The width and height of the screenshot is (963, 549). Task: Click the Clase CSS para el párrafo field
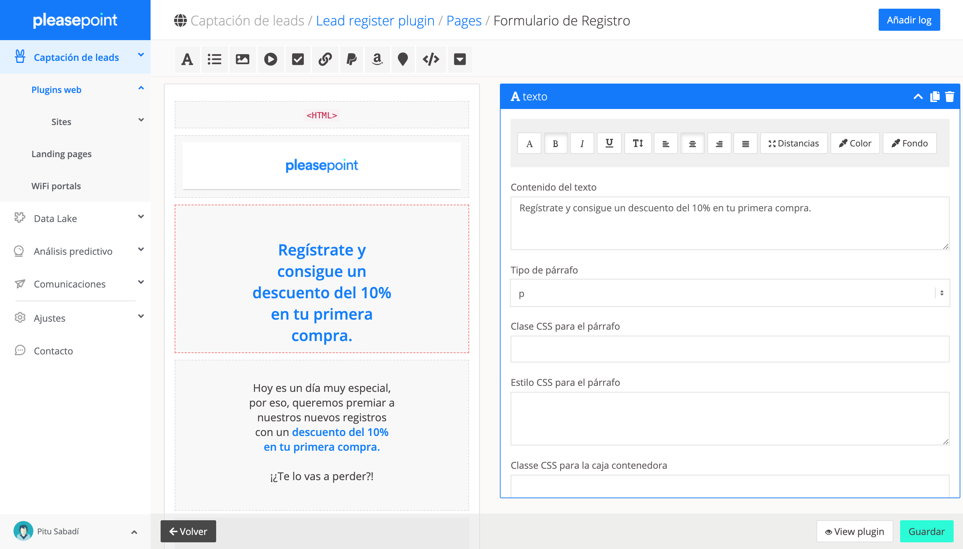click(x=729, y=349)
